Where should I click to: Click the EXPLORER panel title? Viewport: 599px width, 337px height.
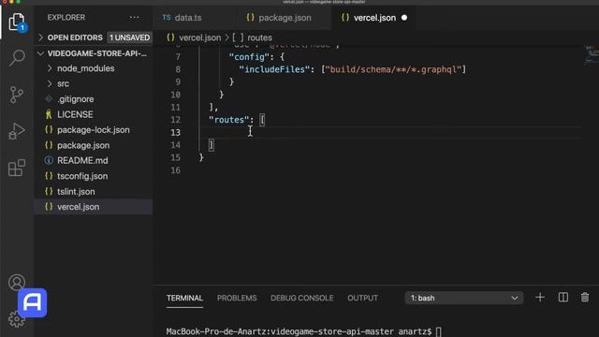(x=66, y=17)
